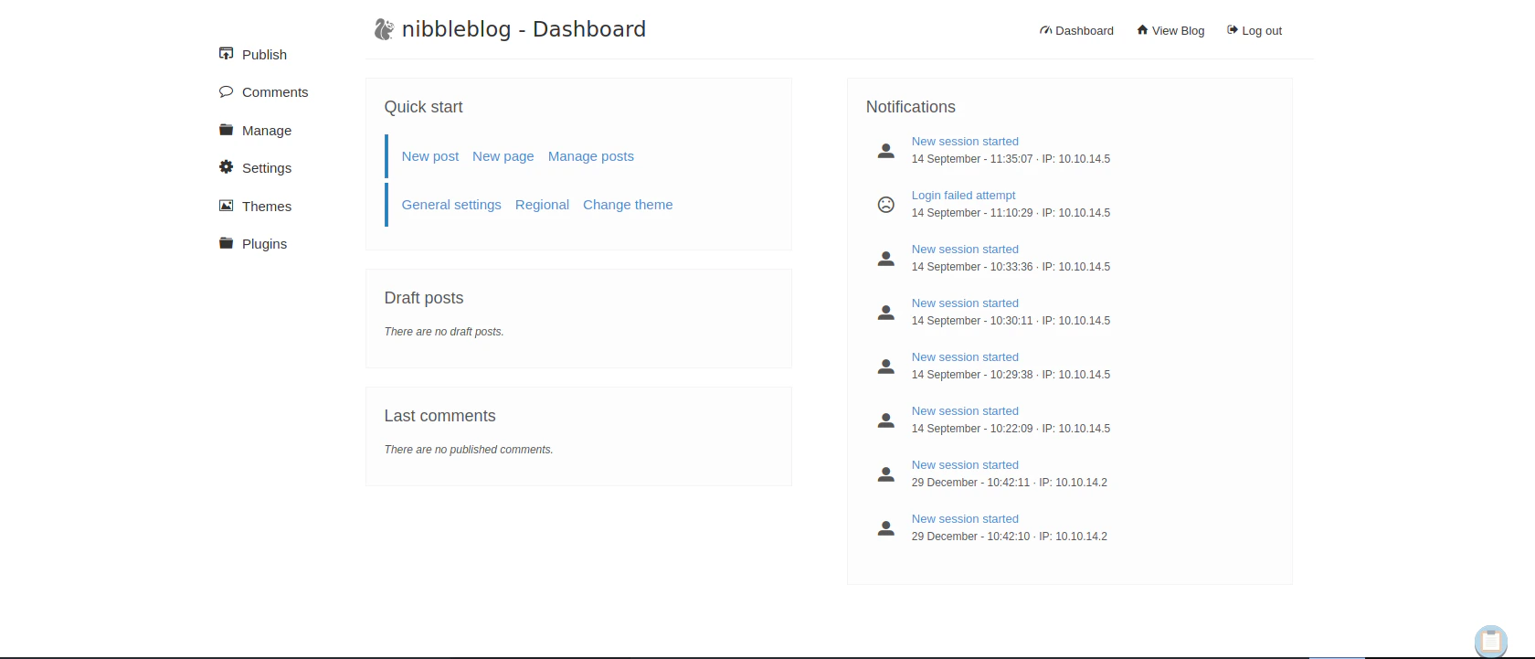
Task: Open 'New session started' at 10:42:10
Action: point(965,519)
